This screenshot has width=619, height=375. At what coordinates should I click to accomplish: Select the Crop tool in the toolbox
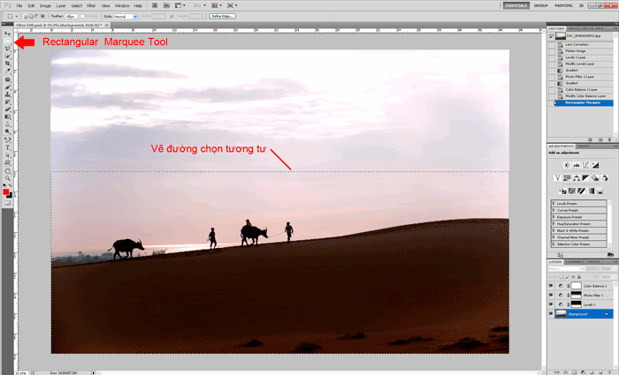click(x=7, y=64)
